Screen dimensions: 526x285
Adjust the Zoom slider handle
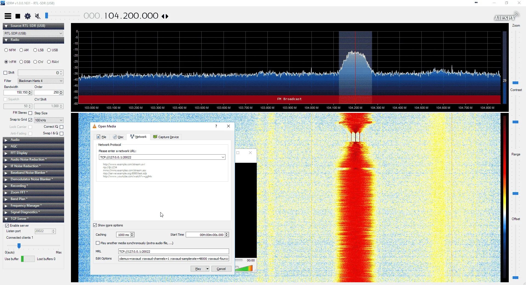[x=515, y=83]
